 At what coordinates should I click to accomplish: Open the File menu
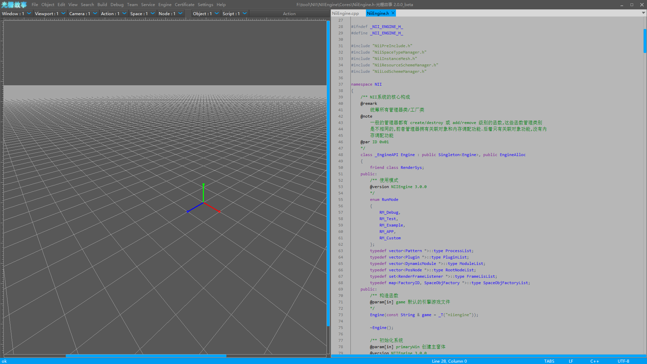point(35,4)
